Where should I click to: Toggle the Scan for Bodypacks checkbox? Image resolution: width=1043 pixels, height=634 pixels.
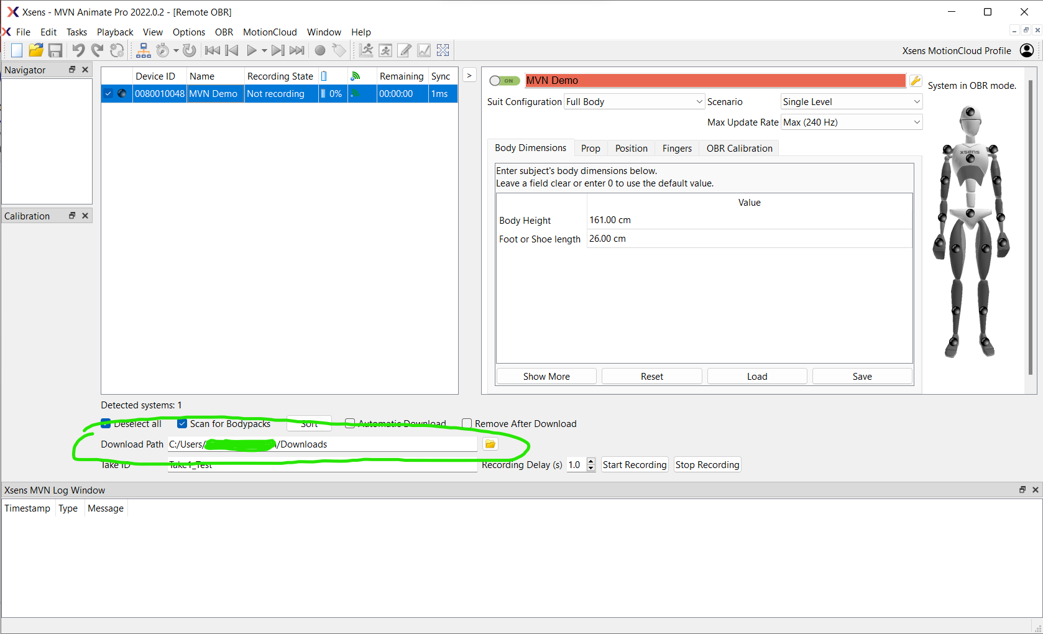(x=182, y=424)
